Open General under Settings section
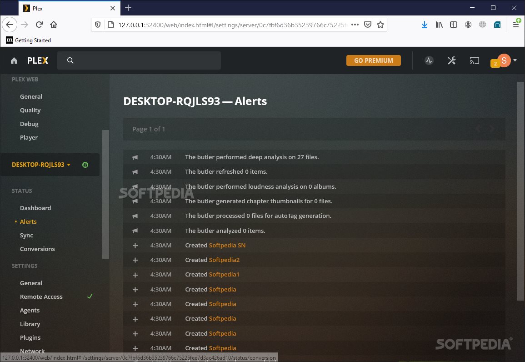Image resolution: width=525 pixels, height=362 pixels. pos(31,283)
